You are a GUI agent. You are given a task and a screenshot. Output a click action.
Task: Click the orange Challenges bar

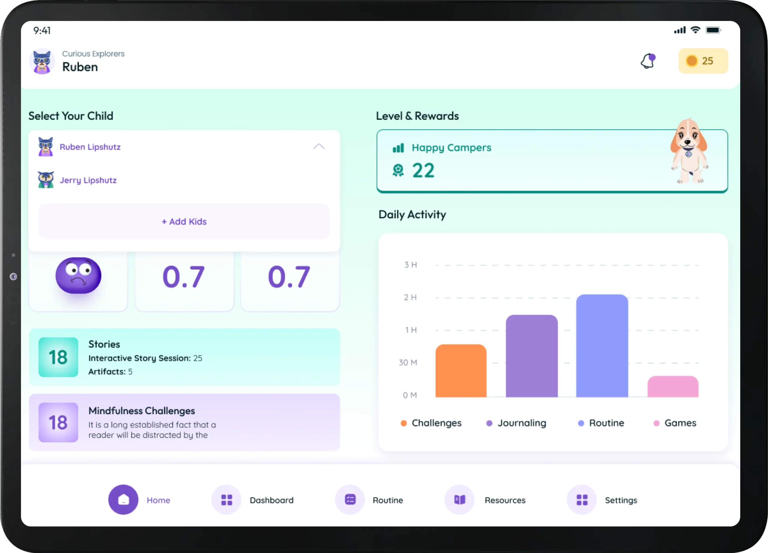pos(461,371)
